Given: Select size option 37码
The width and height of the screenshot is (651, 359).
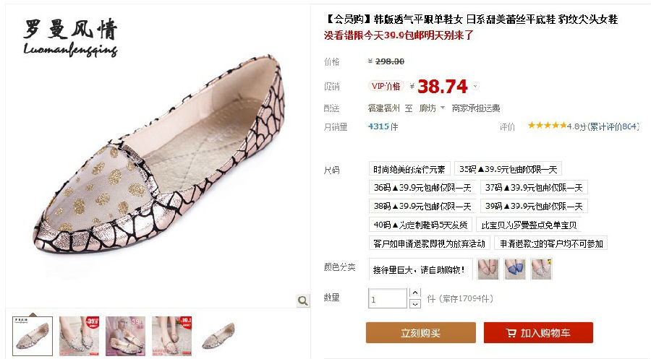Looking at the screenshot, I should tap(534, 187).
